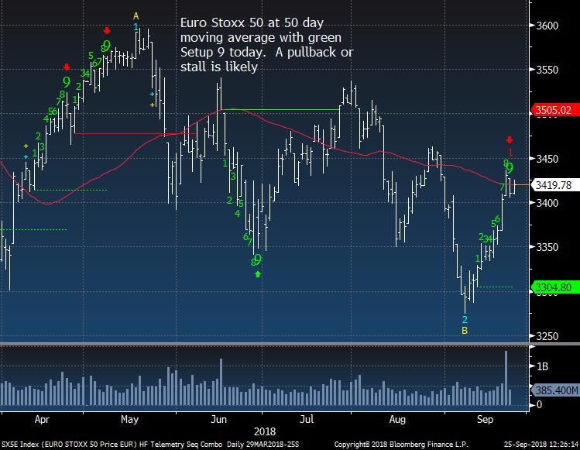Click the red down arrow above September's bars

click(510, 139)
